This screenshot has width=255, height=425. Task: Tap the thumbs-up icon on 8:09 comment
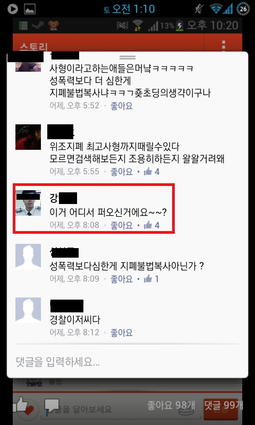coord(148,278)
